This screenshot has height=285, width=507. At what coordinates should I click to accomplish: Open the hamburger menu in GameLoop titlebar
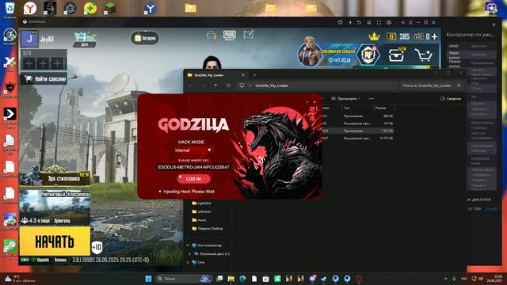(x=410, y=22)
